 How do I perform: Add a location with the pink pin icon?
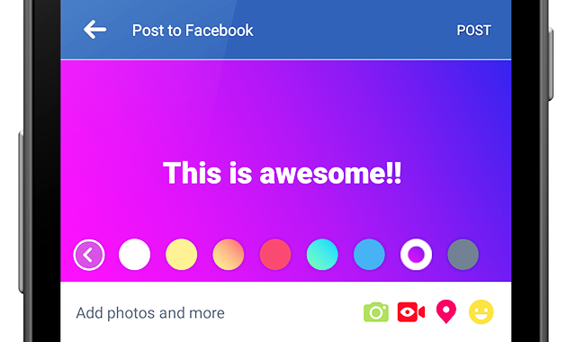(x=445, y=311)
